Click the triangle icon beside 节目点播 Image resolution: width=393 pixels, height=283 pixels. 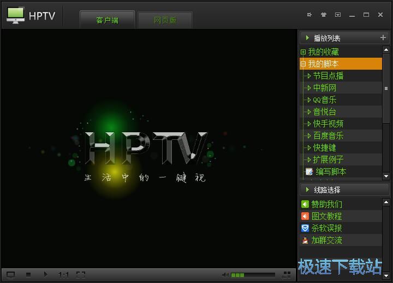point(309,76)
